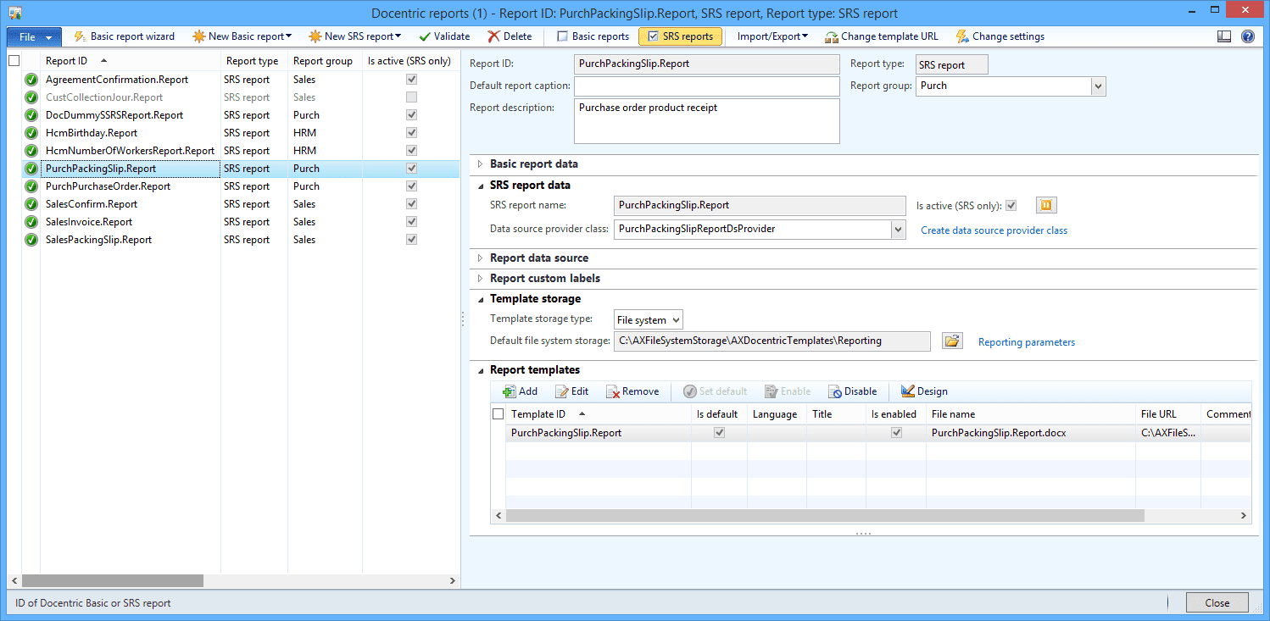Toggle Is active (SRS only) in SRS report data

(1011, 206)
